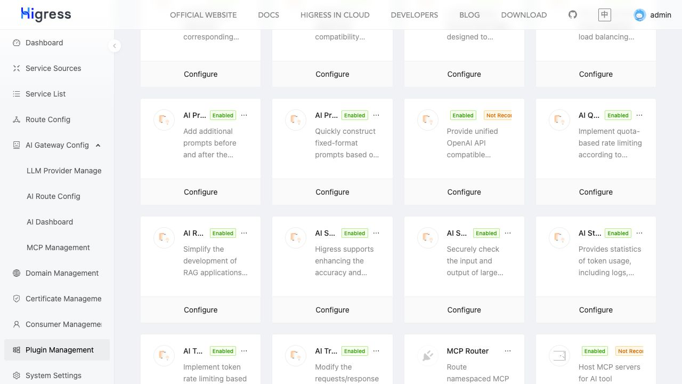Open more options for 'Implement token rate limiting' card
The image size is (682, 384).
(244, 351)
